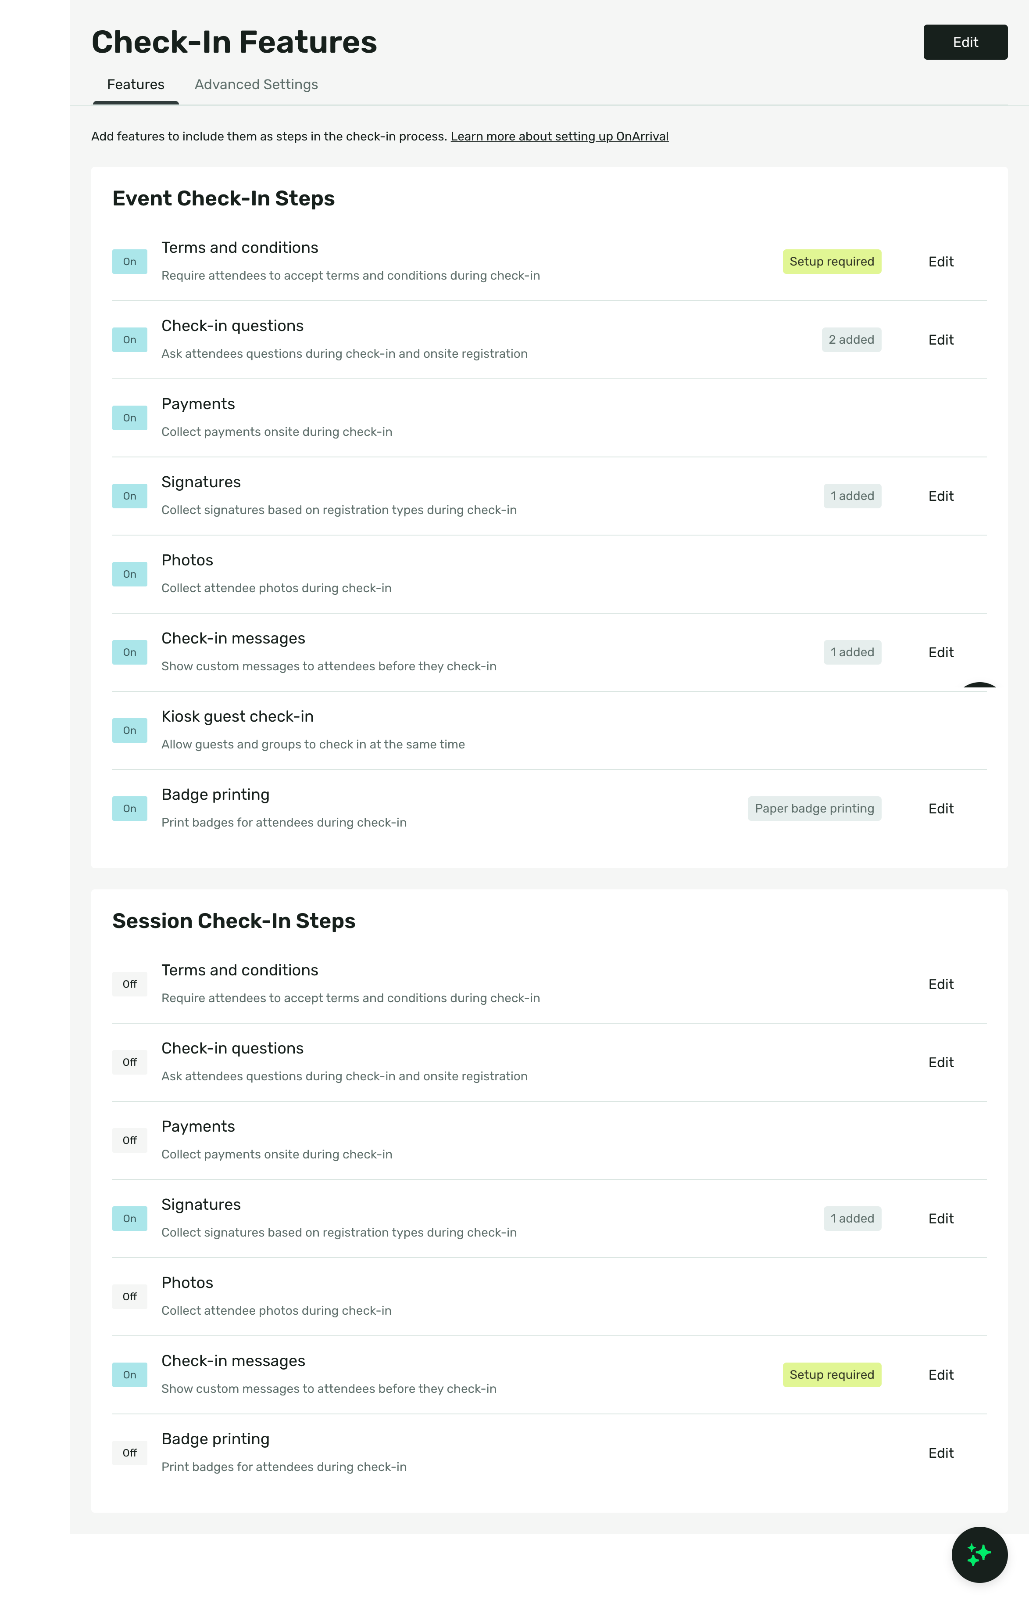This screenshot has height=1604, width=1029.
Task: Open the AI assistant sparkle button
Action: point(979,1554)
